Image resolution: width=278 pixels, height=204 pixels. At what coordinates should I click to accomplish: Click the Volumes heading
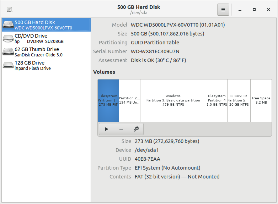pos(104,72)
